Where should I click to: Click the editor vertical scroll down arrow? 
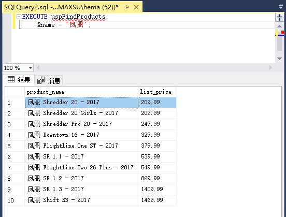coord(279,59)
